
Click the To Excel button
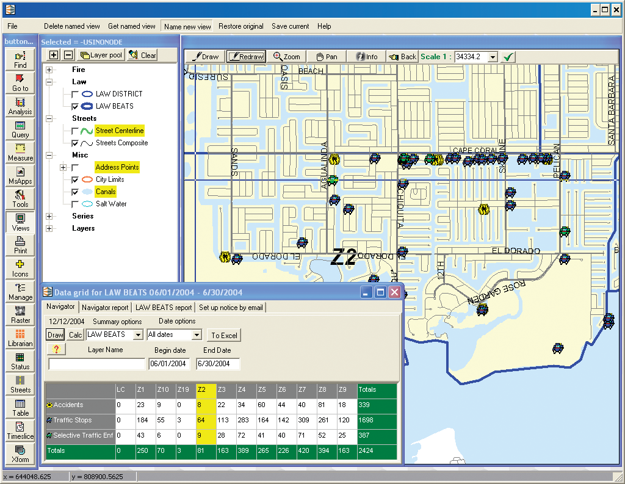point(224,335)
